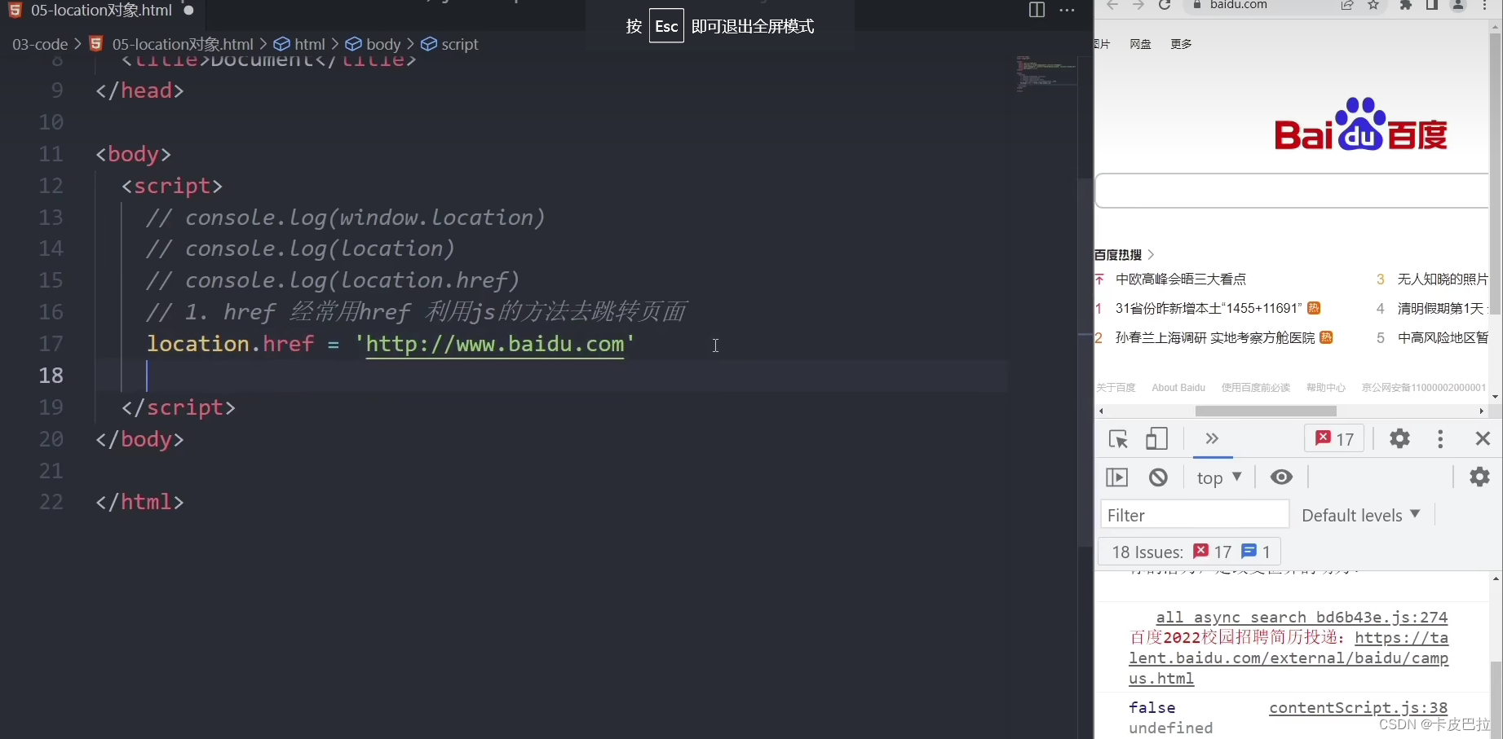Focus the console Filter field
Viewport: 1503px width, 739px height.
1195,515
